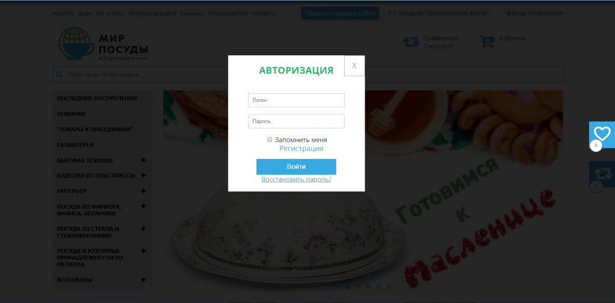Open the Корзина shopping cart icon
This screenshot has height=303, width=615.
pyautogui.click(x=486, y=42)
